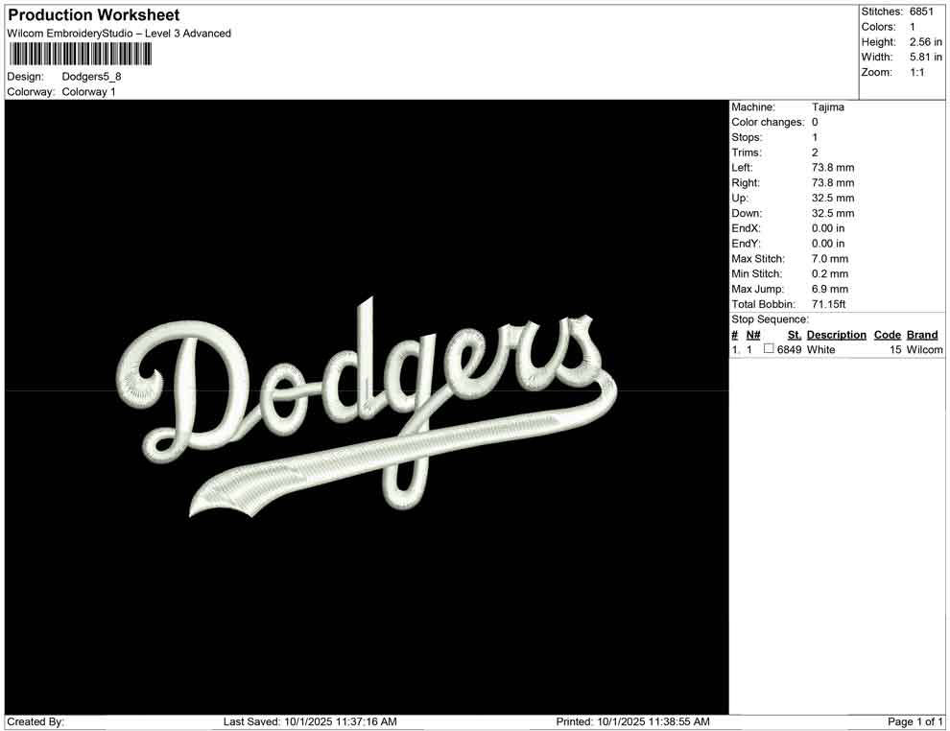Click the thread code '15'

point(895,349)
